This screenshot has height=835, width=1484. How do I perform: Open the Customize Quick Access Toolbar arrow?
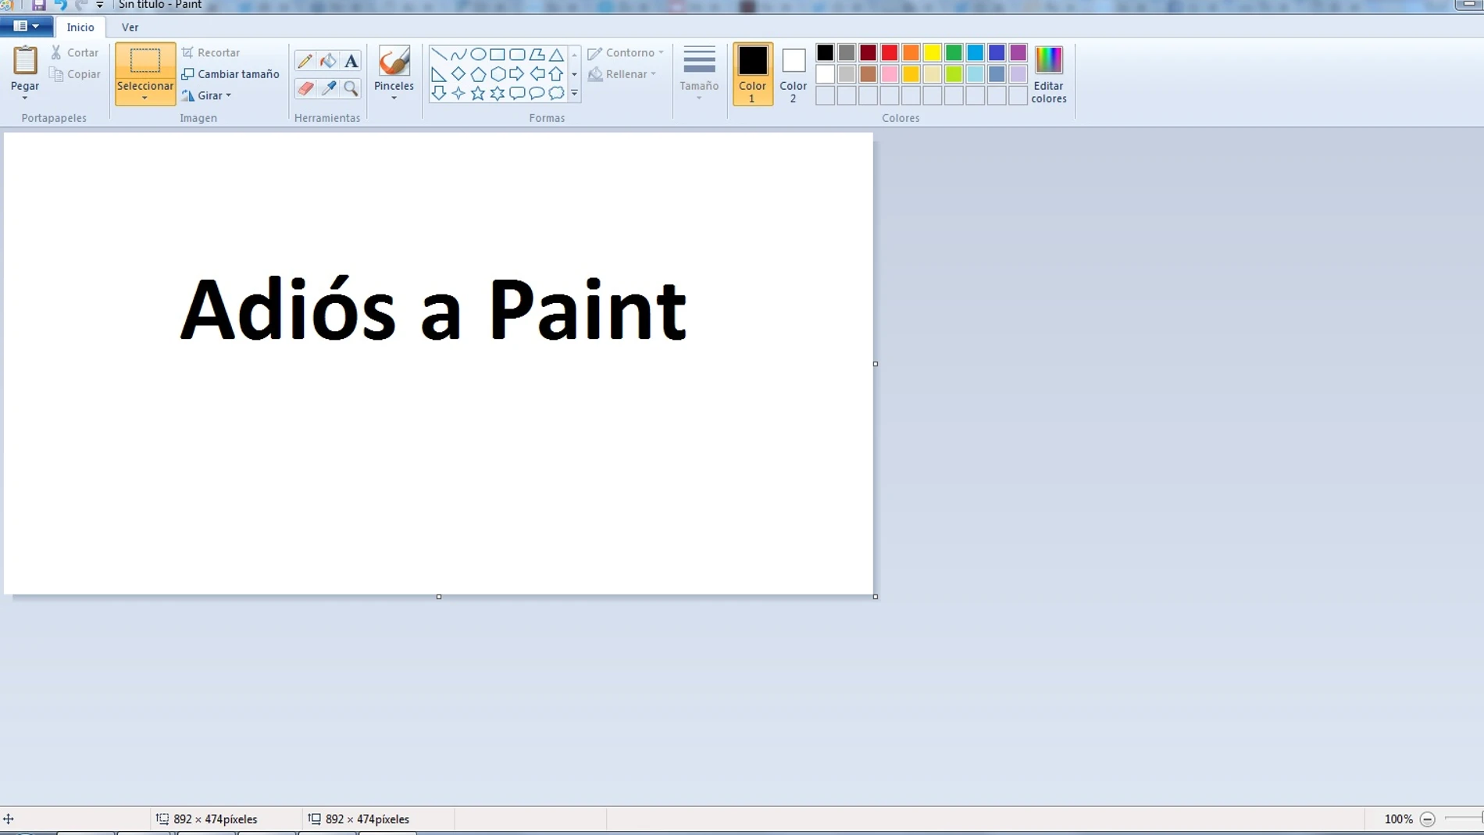point(100,5)
